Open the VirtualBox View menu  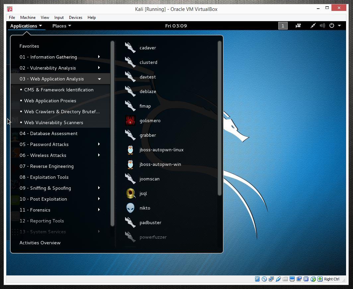[x=45, y=18]
